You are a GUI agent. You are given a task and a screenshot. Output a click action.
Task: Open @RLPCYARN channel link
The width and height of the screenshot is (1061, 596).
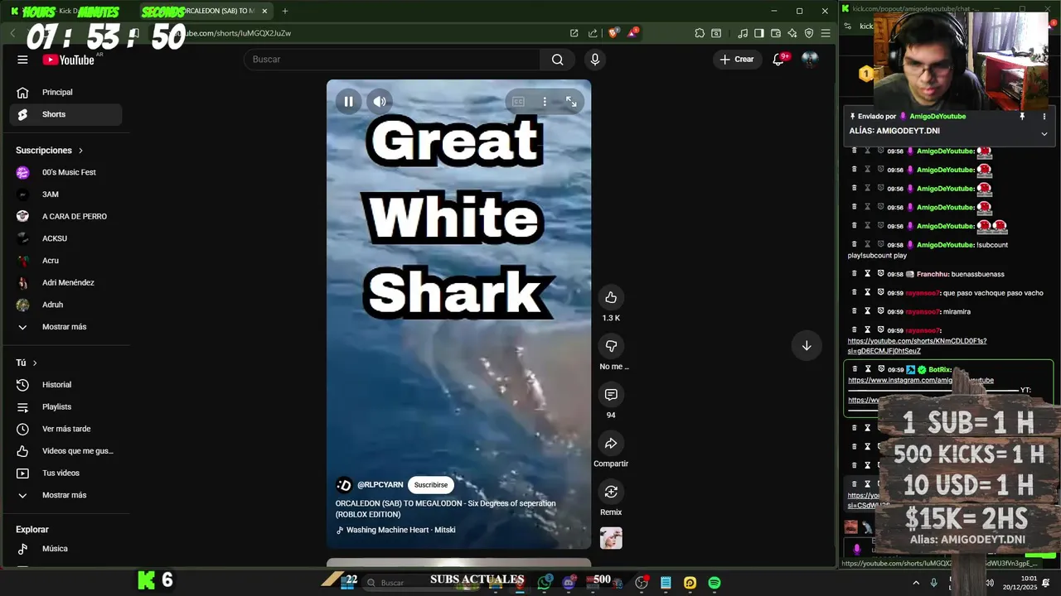click(380, 485)
